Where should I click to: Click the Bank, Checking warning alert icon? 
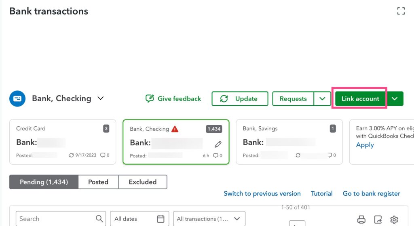(175, 129)
